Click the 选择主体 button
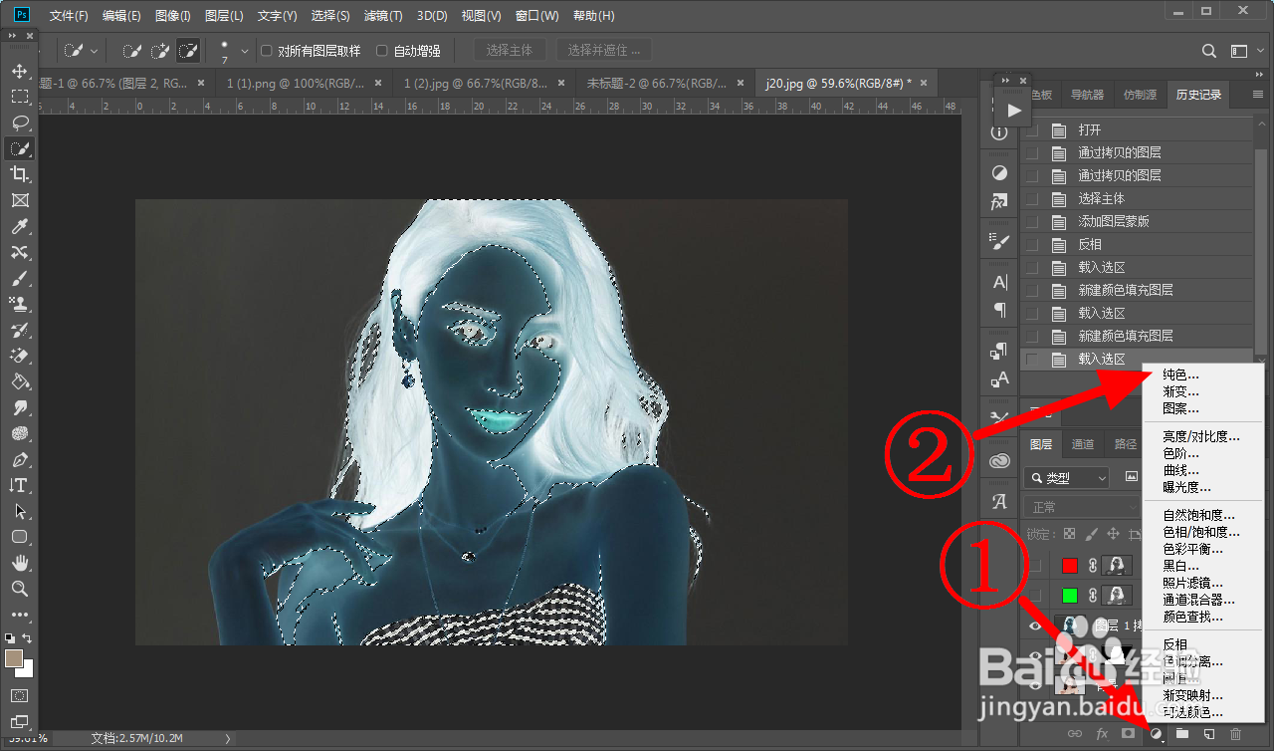This screenshot has width=1274, height=751. tap(509, 50)
